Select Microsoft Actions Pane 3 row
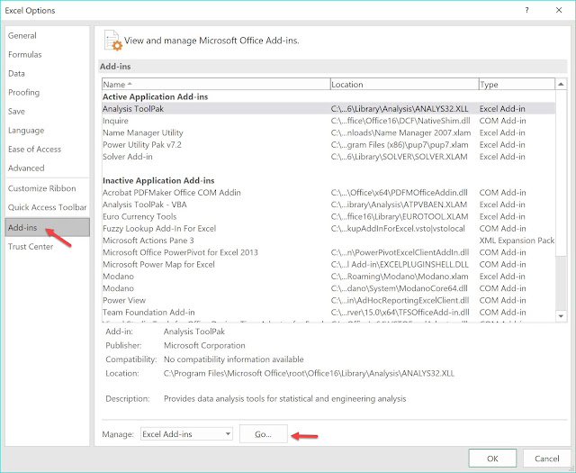The width and height of the screenshot is (576, 473). coord(328,241)
